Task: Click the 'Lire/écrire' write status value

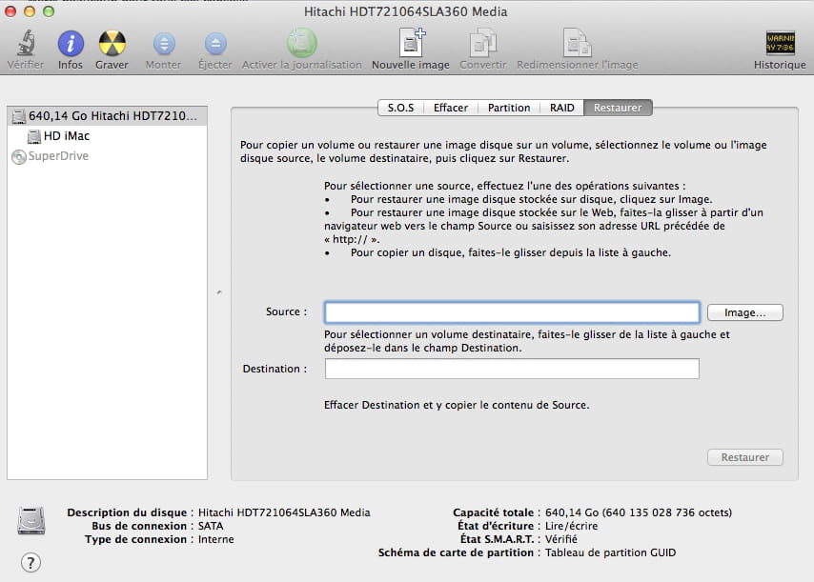Action: 572,526
